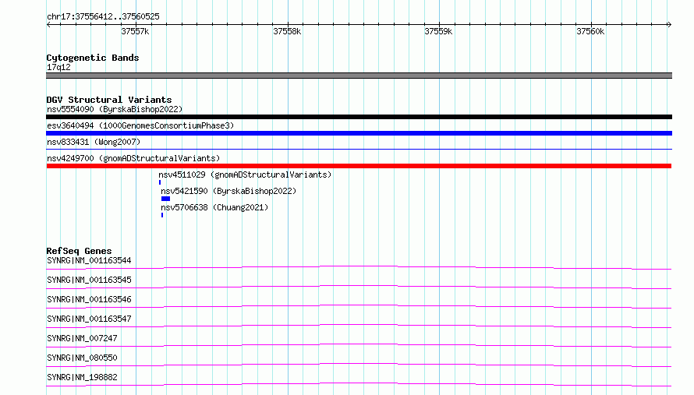Open SYNRG|NM_198882 transcript label
Viewport: 694px width, 395px height.
tap(82, 377)
